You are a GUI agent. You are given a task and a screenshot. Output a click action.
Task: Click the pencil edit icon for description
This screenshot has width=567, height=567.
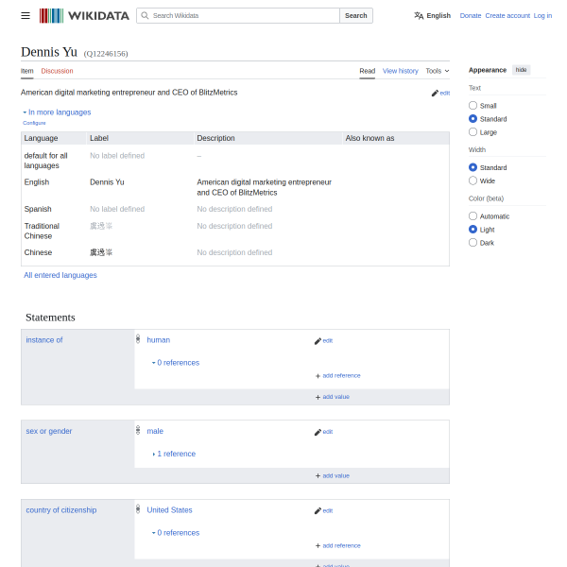[x=435, y=94]
